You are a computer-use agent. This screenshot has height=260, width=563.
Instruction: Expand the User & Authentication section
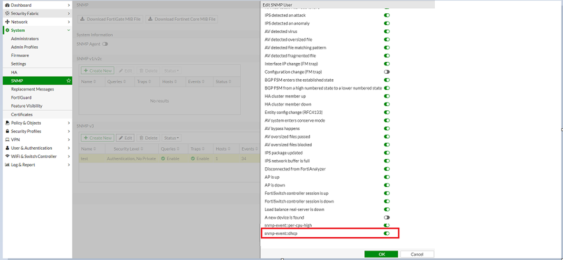(x=69, y=148)
